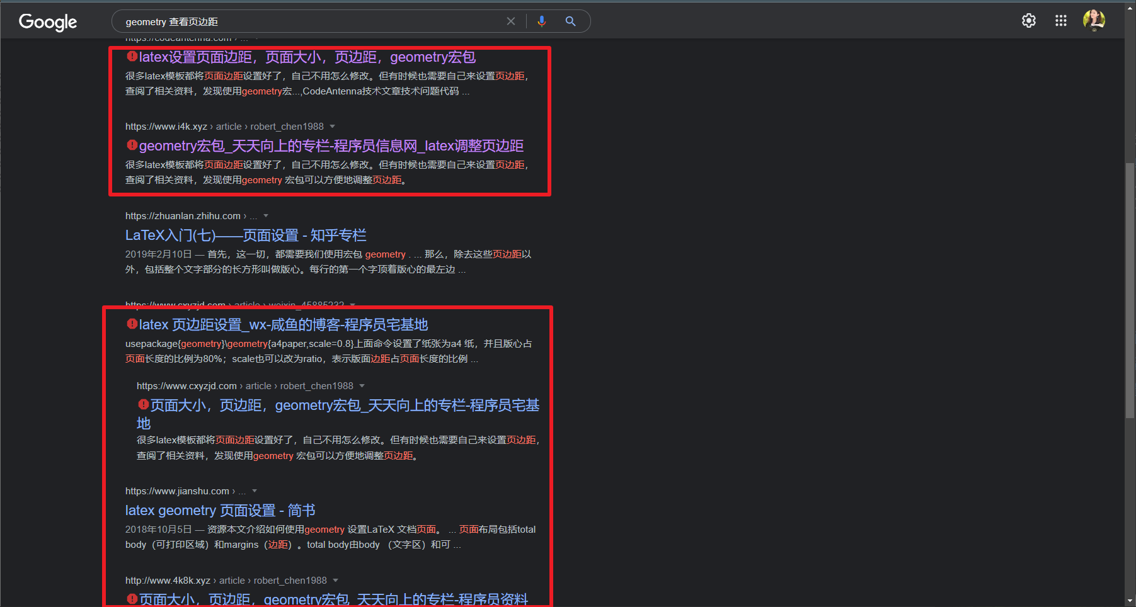Submit search with the magnifier icon

pyautogui.click(x=570, y=21)
